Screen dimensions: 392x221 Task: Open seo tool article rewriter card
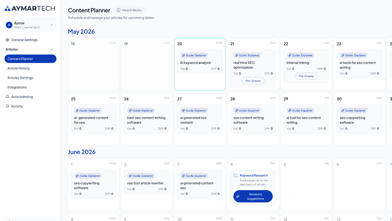click(147, 182)
